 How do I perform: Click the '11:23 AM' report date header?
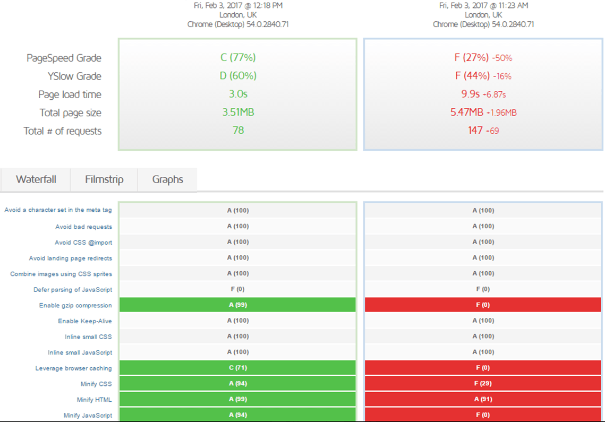(483, 5)
